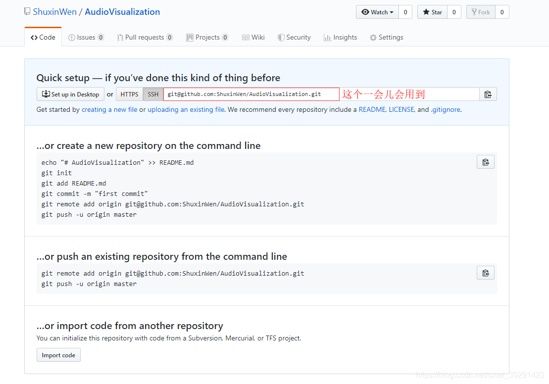This screenshot has height=384, width=549.
Task: Click the Import code button
Action: pyautogui.click(x=58, y=355)
